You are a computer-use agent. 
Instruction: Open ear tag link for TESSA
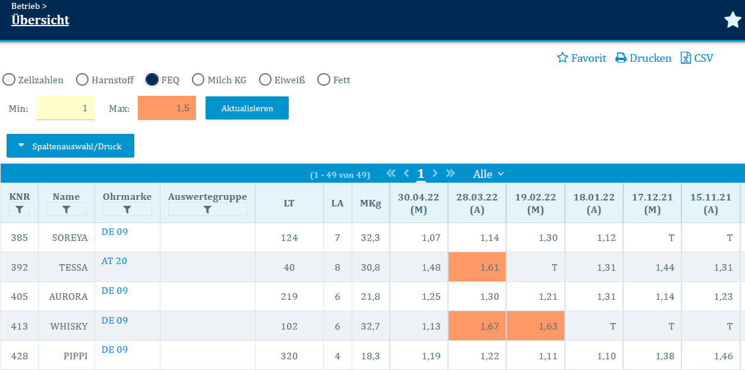click(x=114, y=261)
